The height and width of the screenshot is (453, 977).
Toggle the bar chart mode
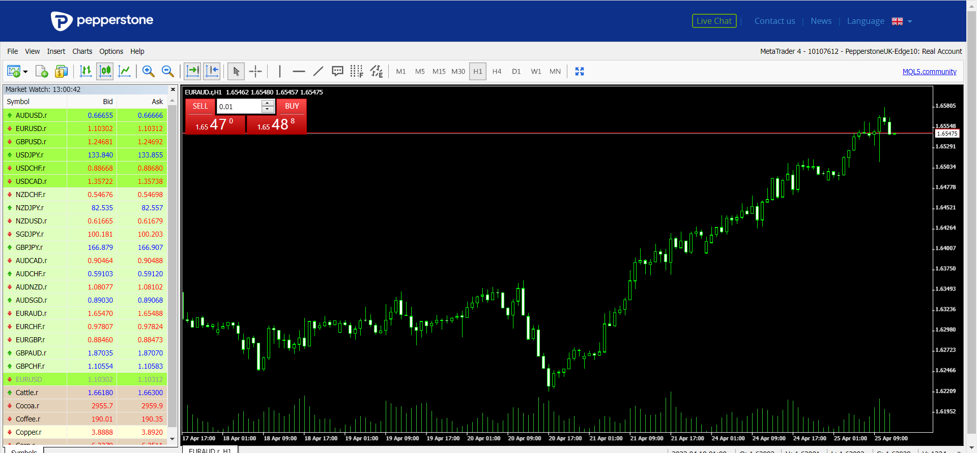(85, 72)
